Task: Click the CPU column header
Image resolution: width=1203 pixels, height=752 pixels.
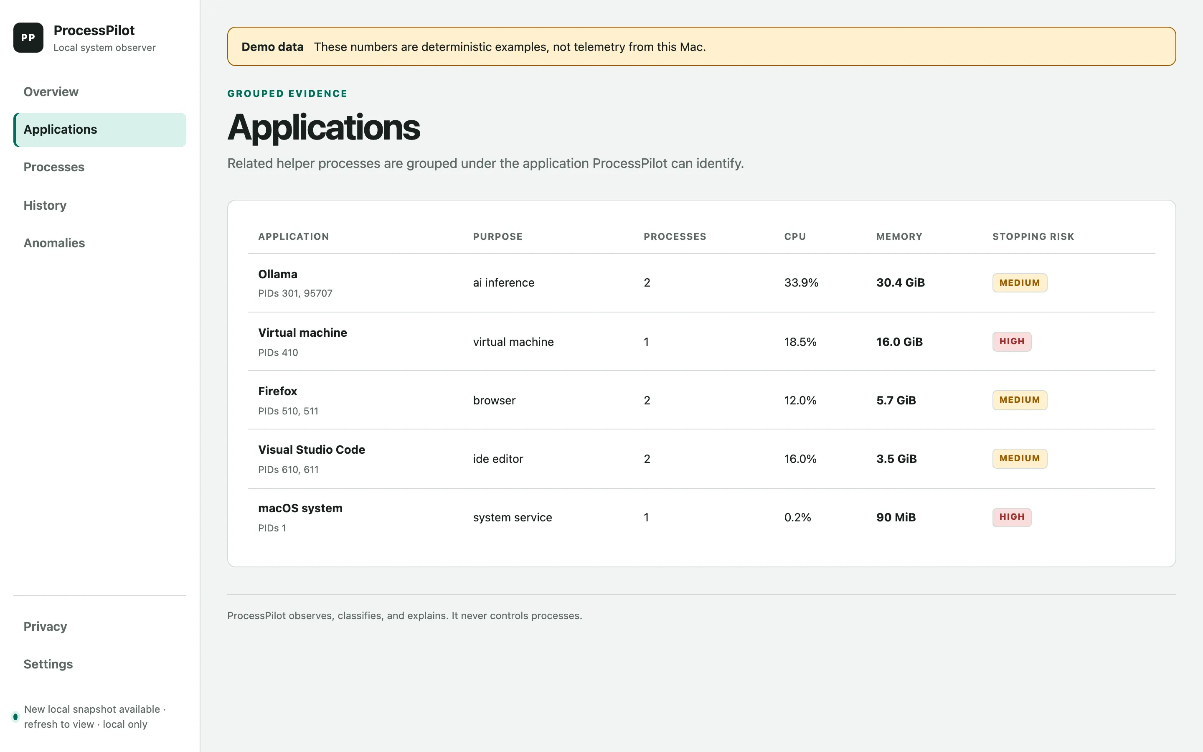Action: point(795,237)
